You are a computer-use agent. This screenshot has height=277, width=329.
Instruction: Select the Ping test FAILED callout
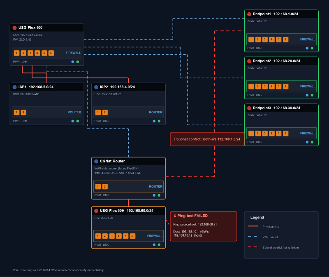click(204, 226)
